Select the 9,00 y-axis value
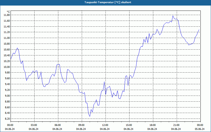The image size is (211, 132). click(x=7, y=96)
